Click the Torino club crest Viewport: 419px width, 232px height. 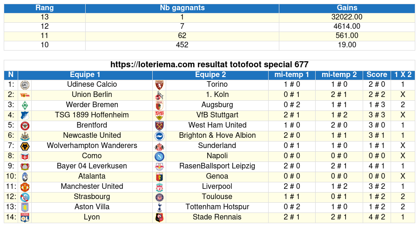[x=160, y=85]
